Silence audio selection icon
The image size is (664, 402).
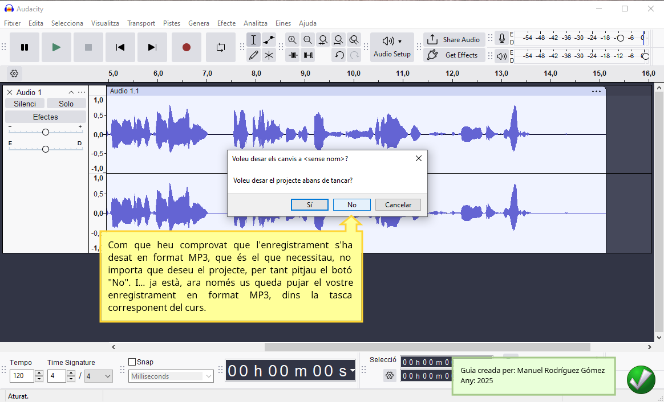pyautogui.click(x=308, y=55)
